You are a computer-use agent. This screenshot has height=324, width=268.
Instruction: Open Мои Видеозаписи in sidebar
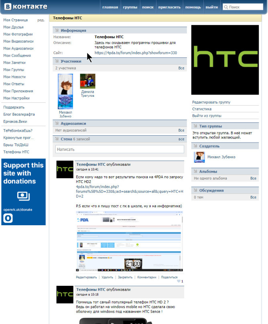18,41
